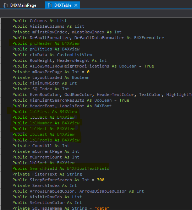Click the SearchField variable declaration
Screen dimensions: 192x210
61,168
